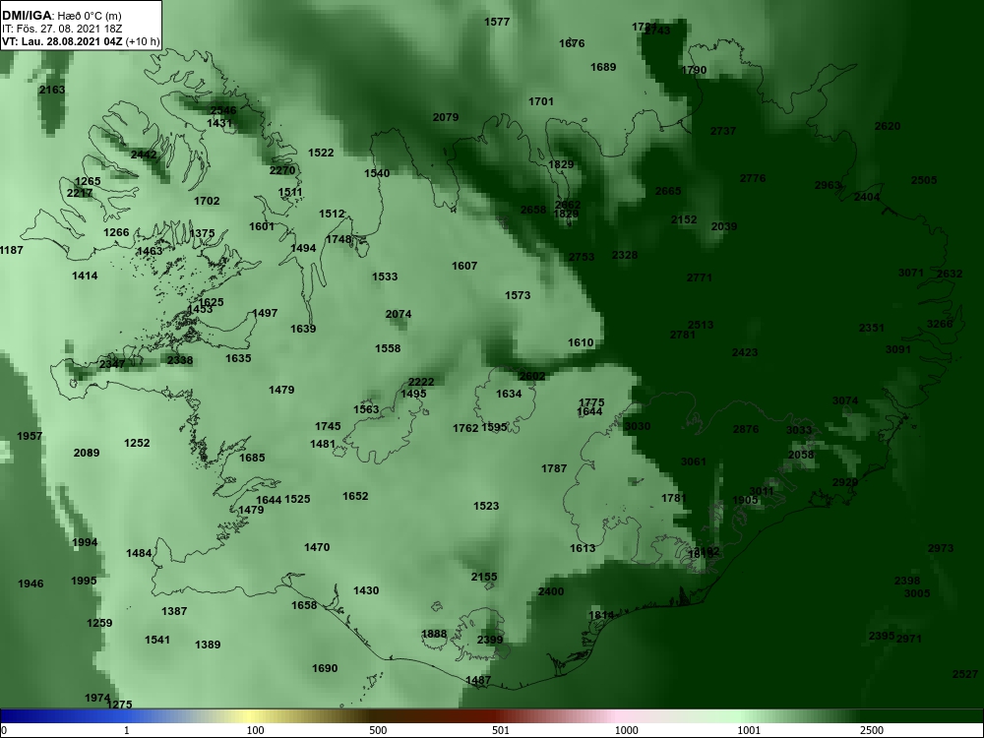This screenshot has width=984, height=738.
Task: Click the legend label '2500'
Action: (872, 730)
